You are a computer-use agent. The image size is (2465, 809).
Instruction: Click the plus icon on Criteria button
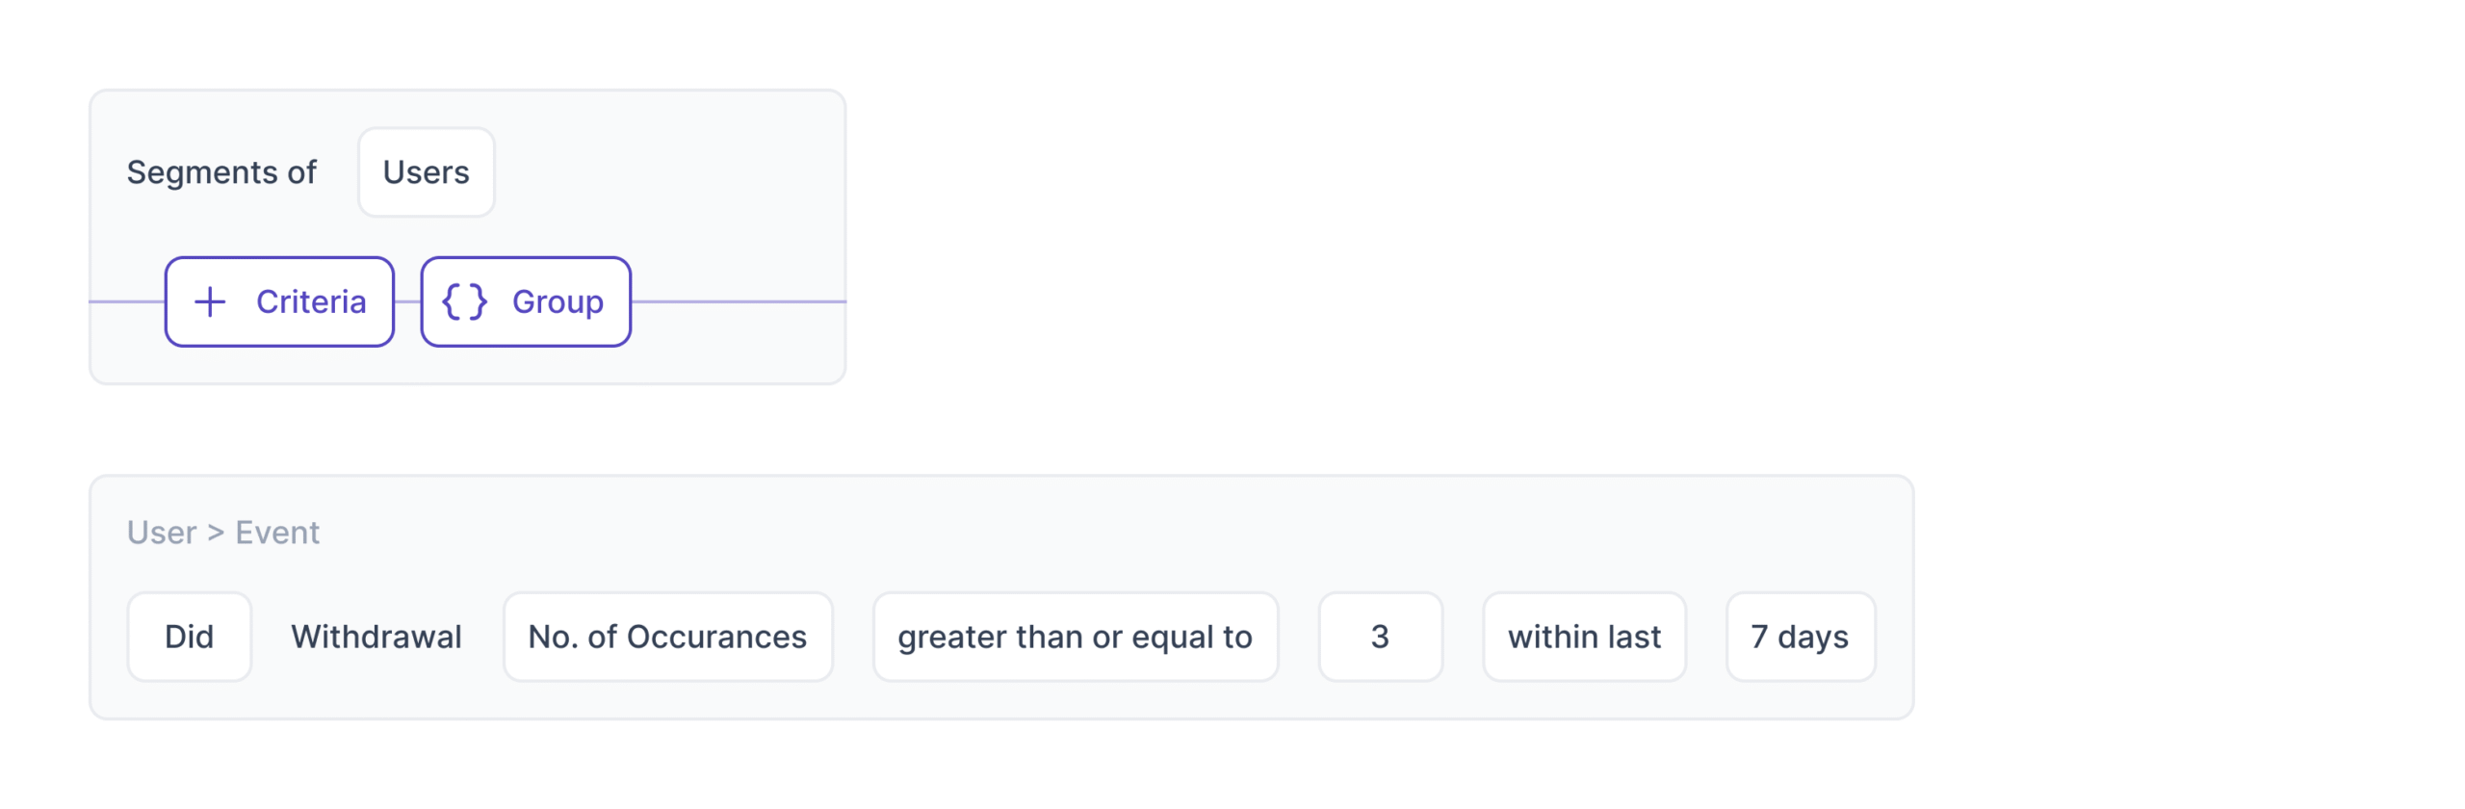[210, 302]
